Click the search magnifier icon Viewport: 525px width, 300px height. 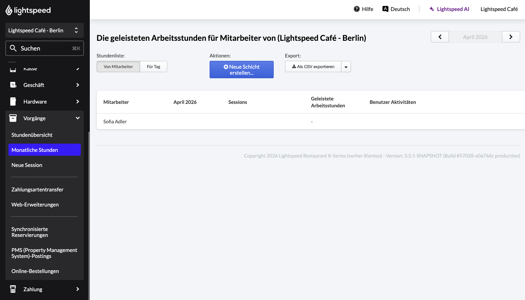[x=13, y=48]
